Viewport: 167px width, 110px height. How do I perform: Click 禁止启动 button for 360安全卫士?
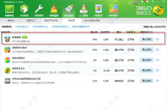pyautogui.click(x=147, y=70)
